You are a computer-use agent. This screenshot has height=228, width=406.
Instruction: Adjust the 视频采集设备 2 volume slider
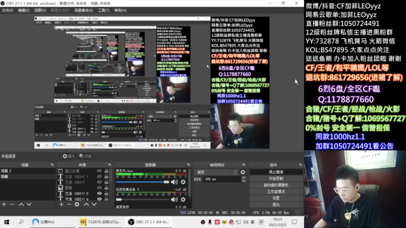pos(143,200)
